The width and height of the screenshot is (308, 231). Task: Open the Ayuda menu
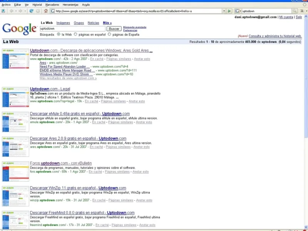coord(86,5)
